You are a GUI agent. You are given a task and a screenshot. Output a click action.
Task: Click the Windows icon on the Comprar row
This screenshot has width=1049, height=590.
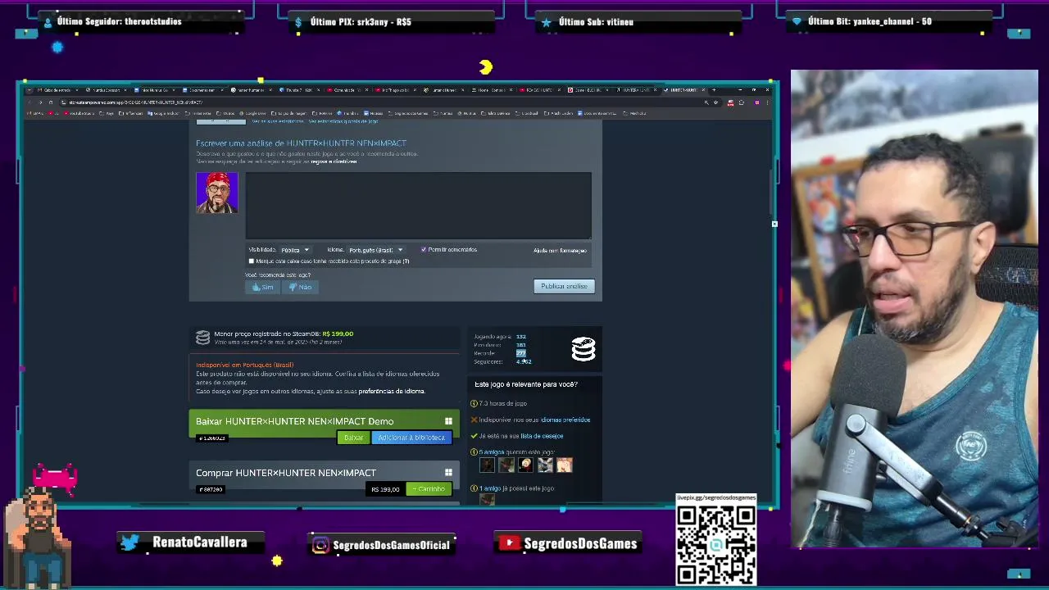point(448,473)
